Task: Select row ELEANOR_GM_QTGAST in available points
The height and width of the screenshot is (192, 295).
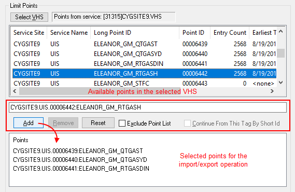Action: pyautogui.click(x=144, y=44)
